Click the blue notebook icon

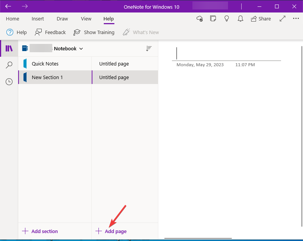pyautogui.click(x=25, y=48)
